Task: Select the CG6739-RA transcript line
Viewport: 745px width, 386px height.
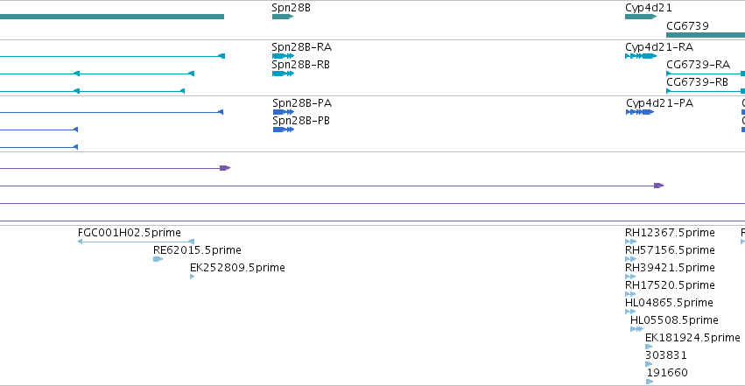Action: tap(706, 74)
